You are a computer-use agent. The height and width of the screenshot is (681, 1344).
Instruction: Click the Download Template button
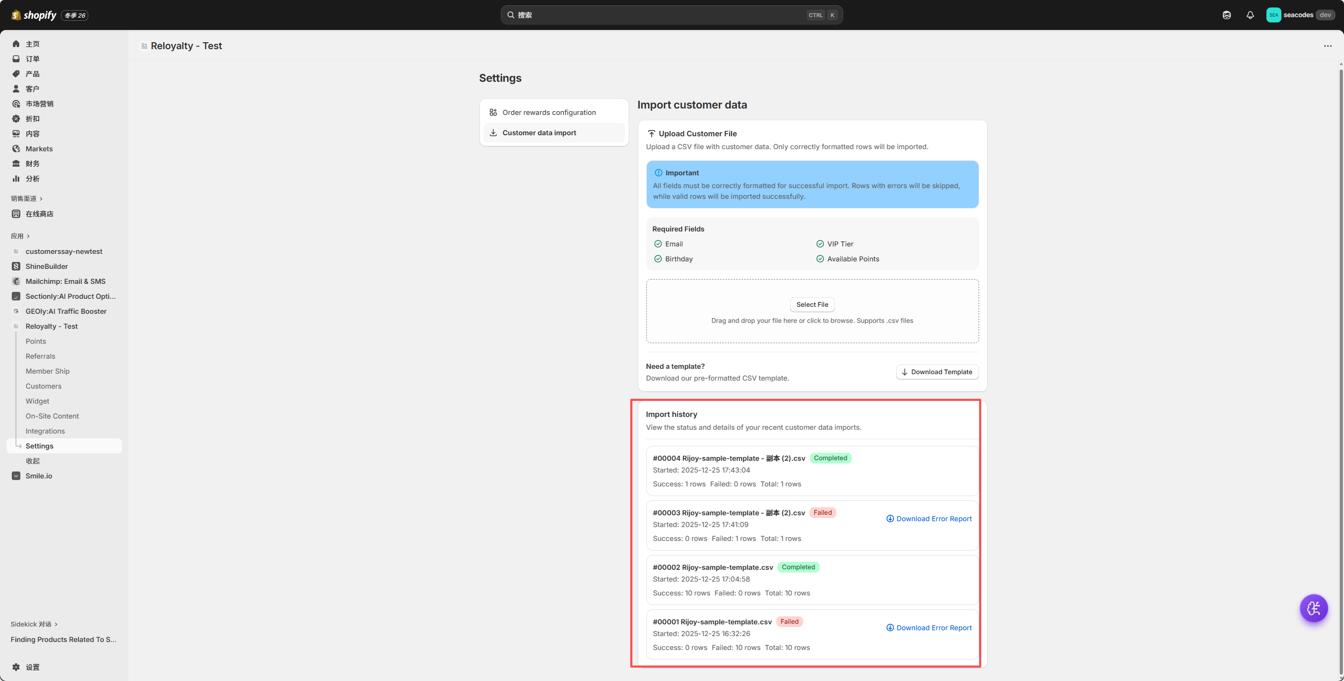pos(937,372)
